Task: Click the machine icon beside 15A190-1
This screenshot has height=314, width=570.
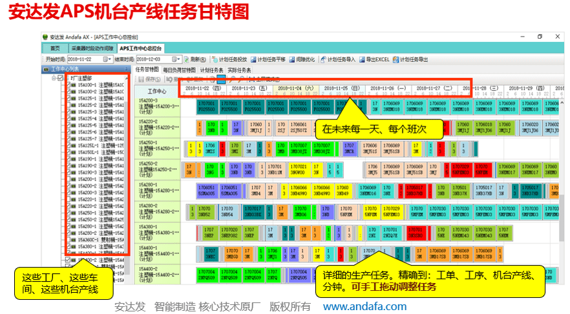Action: click(74, 159)
